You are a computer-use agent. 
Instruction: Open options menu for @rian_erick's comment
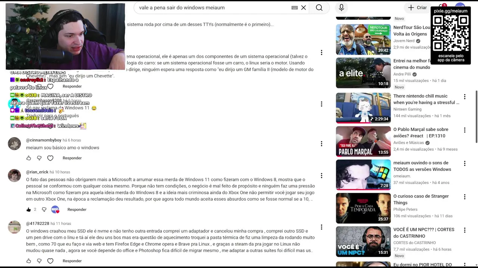(x=322, y=176)
